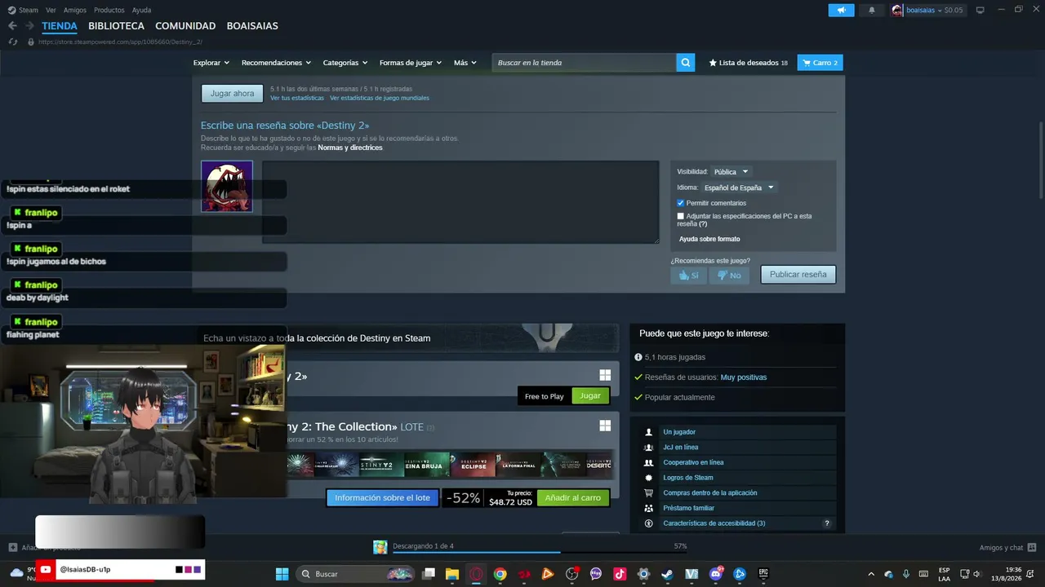Open Google Chrome from the taskbar
Image resolution: width=1045 pixels, height=587 pixels.
click(500, 574)
